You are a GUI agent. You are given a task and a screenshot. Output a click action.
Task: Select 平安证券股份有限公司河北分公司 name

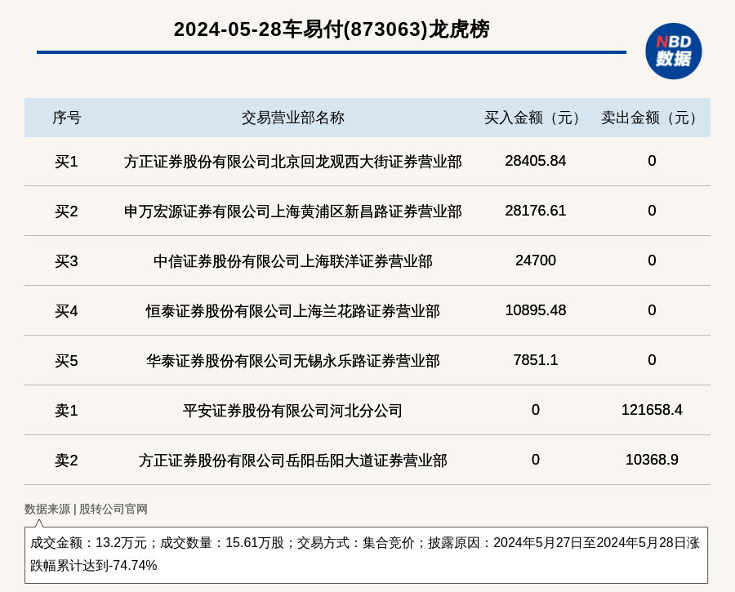click(293, 411)
